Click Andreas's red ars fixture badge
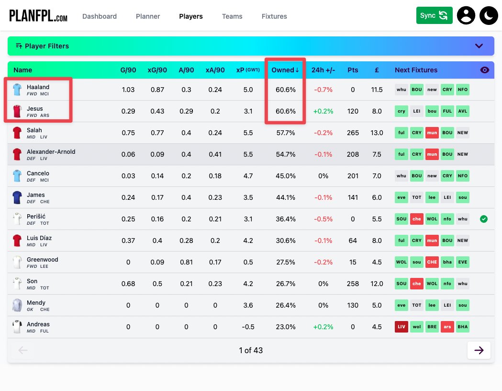Screen dimensions: 502x391 [x=447, y=327]
